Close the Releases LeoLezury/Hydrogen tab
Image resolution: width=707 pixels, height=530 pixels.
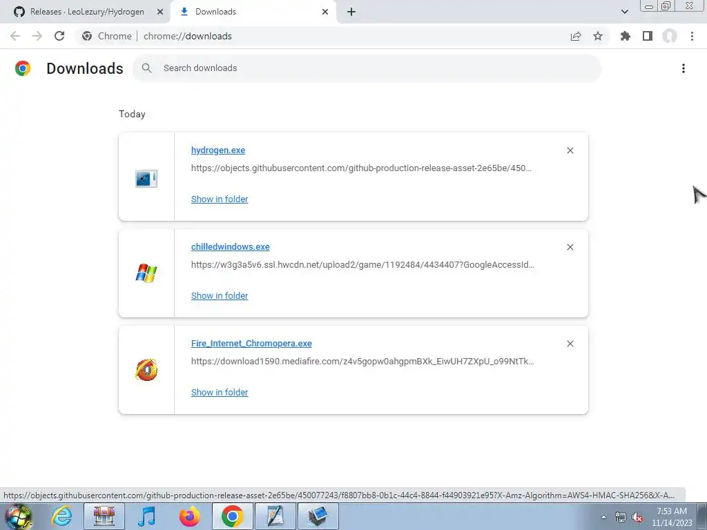pyautogui.click(x=159, y=12)
